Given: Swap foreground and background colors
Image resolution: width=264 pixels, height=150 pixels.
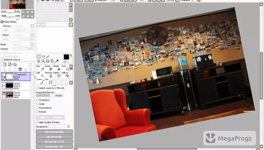Looking at the screenshot, I should pyautogui.click(x=71, y=56).
